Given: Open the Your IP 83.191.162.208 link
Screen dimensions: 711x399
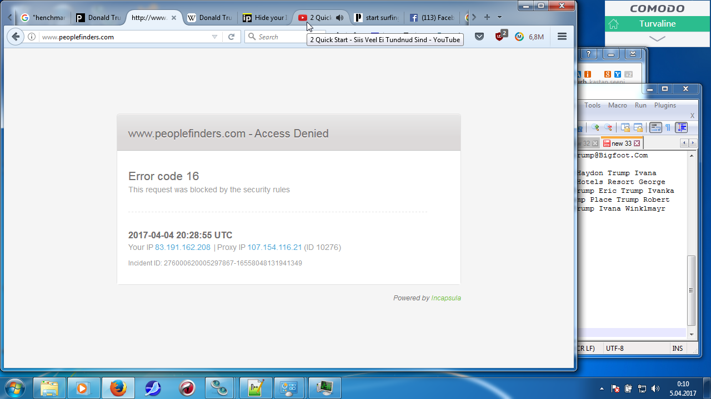Looking at the screenshot, I should pos(183,248).
